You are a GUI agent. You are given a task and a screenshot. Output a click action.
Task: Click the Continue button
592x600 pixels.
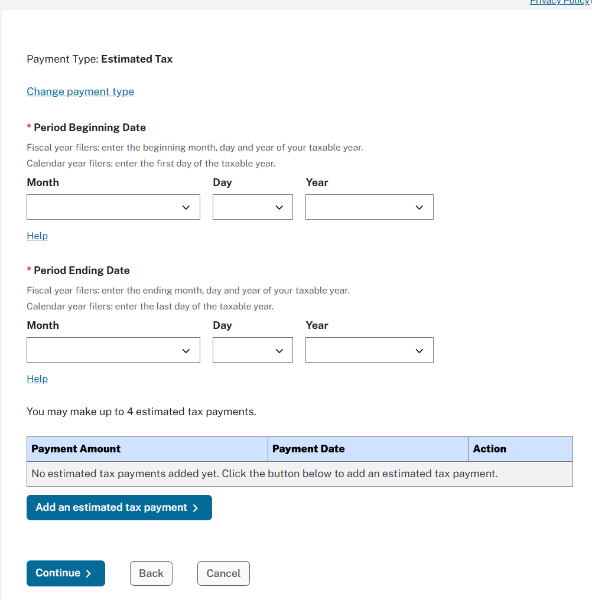pyautogui.click(x=66, y=573)
